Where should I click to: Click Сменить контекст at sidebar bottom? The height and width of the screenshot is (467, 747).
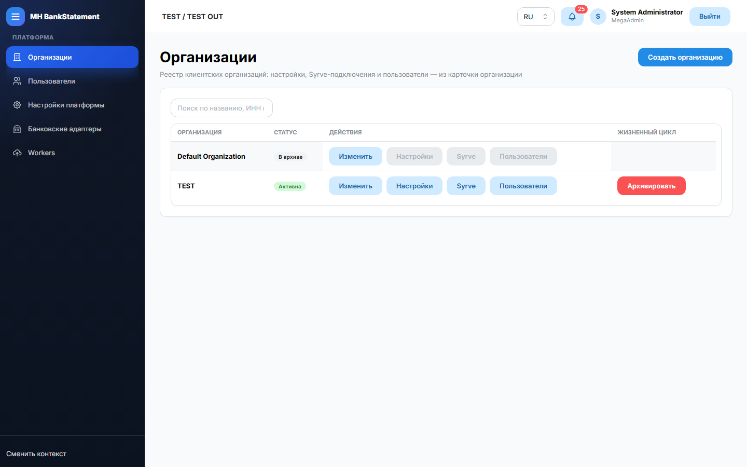pyautogui.click(x=36, y=454)
